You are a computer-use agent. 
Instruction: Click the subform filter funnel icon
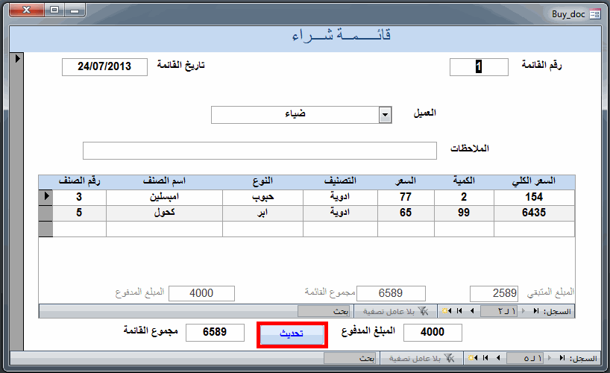423,311
